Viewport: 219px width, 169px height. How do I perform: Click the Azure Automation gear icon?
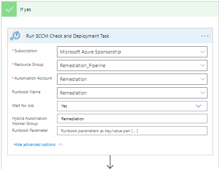pos(15,36)
